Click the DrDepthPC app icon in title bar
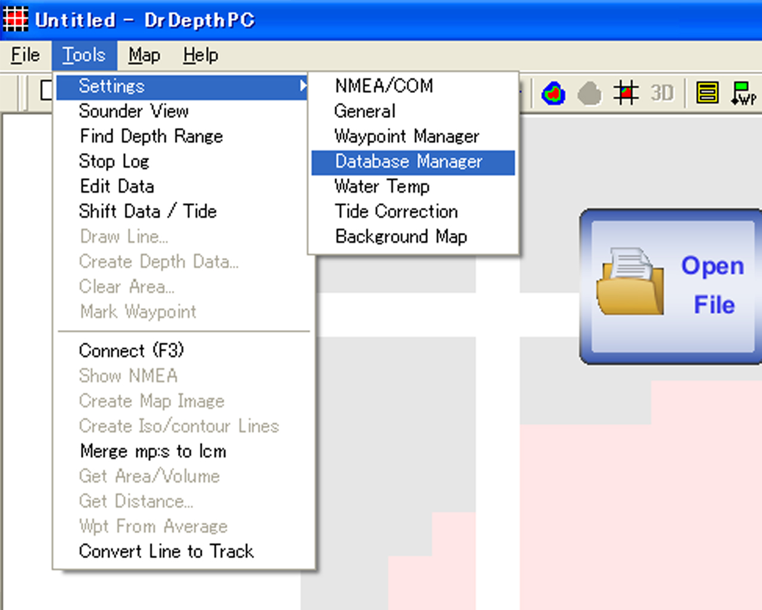Image resolution: width=762 pixels, height=610 pixels. tap(15, 19)
